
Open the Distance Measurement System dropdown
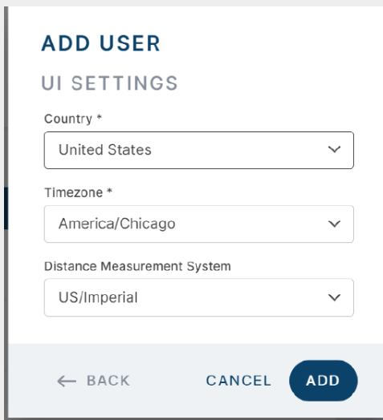[199, 297]
